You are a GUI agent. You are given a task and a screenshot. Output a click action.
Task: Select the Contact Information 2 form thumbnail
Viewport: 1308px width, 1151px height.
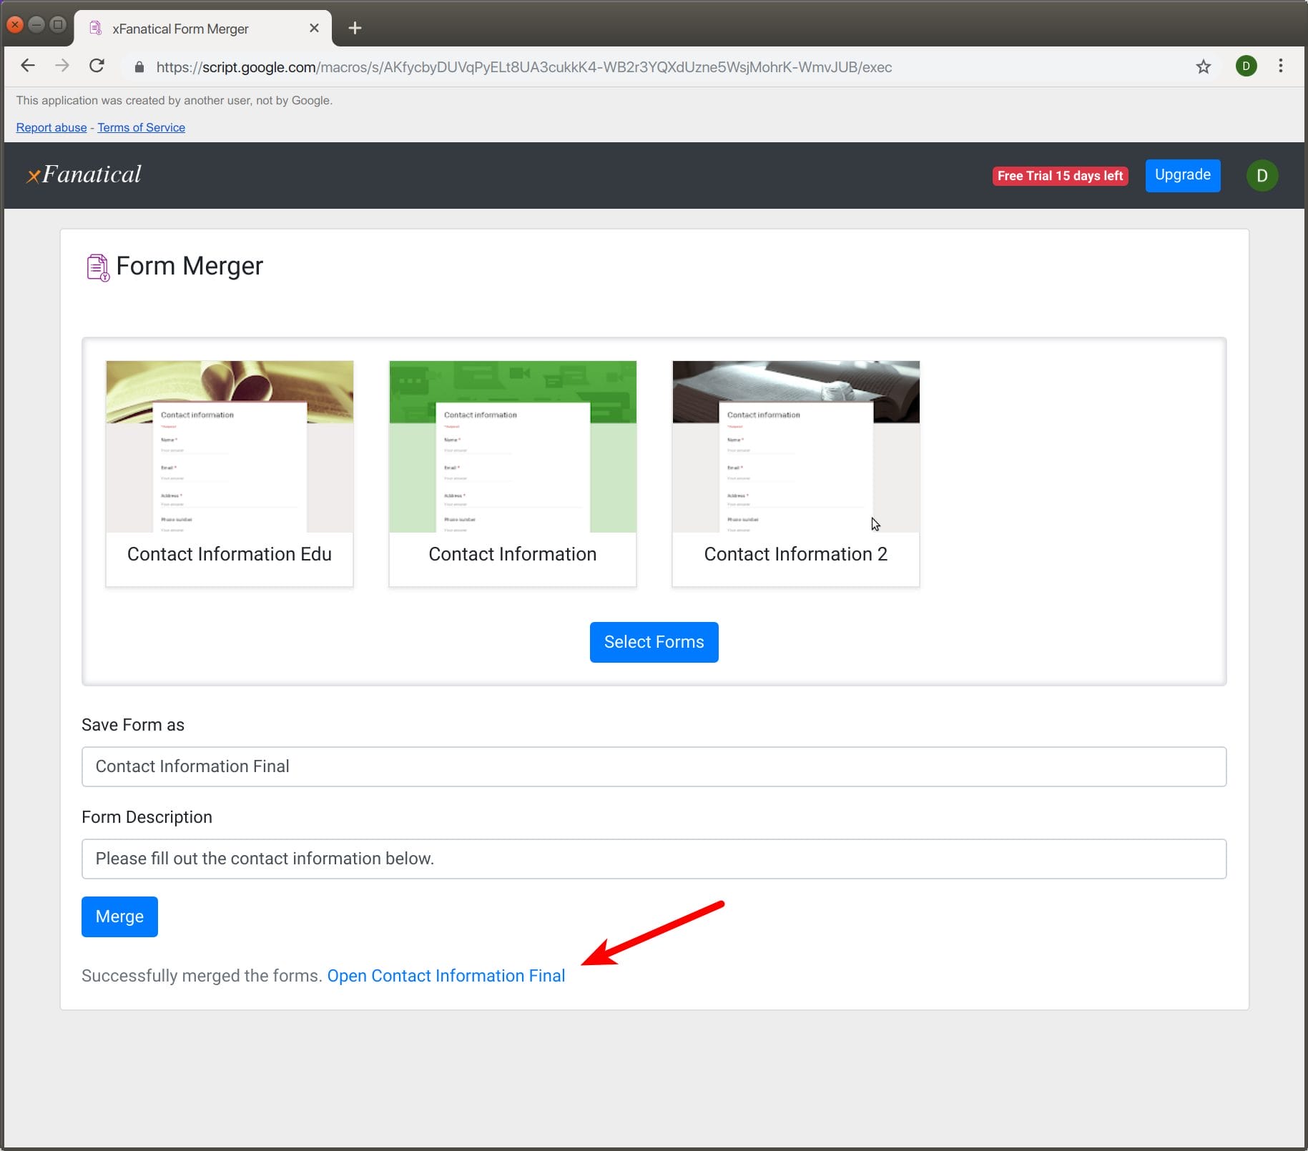click(795, 473)
